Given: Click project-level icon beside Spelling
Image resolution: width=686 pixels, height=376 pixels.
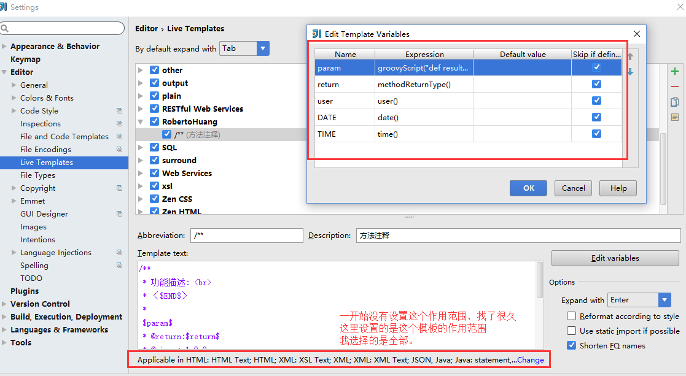Looking at the screenshot, I should pyautogui.click(x=119, y=266).
